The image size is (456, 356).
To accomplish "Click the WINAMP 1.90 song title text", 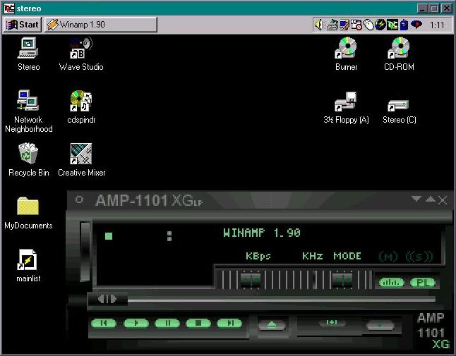I will point(261,233).
